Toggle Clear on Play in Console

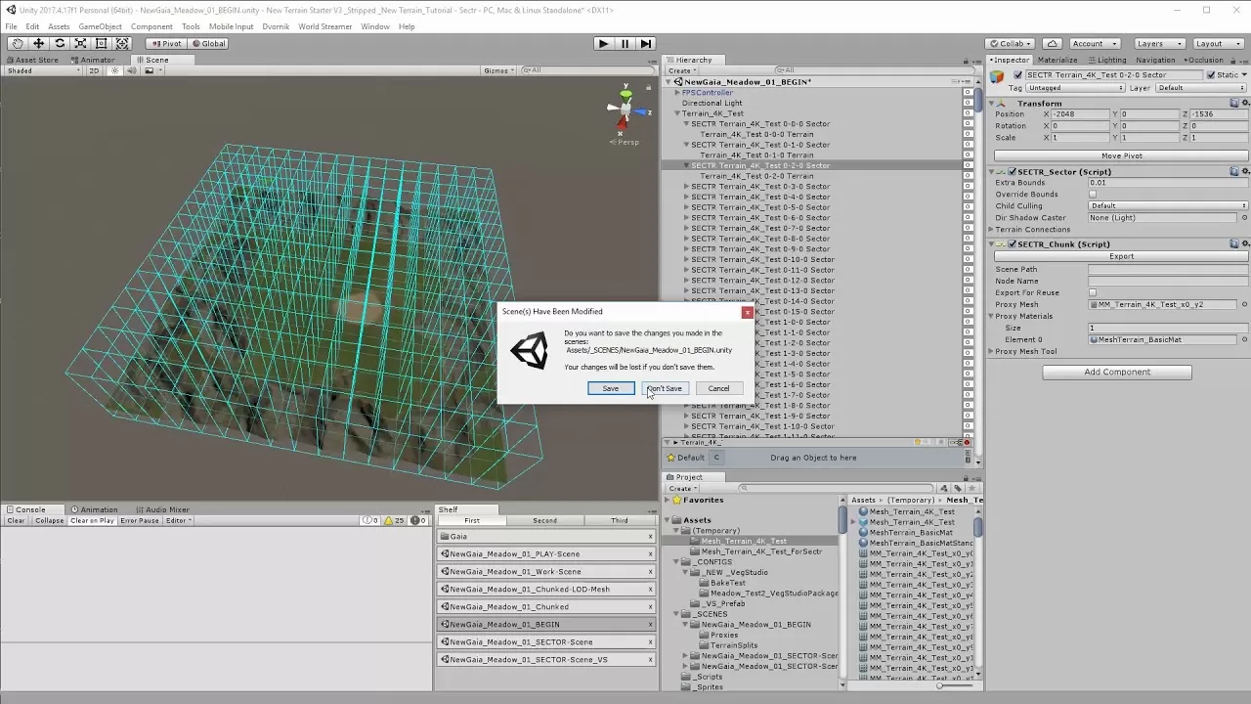click(92, 520)
